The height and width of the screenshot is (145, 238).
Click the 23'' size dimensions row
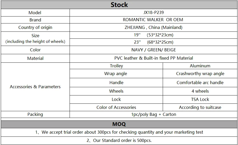pos(153,42)
